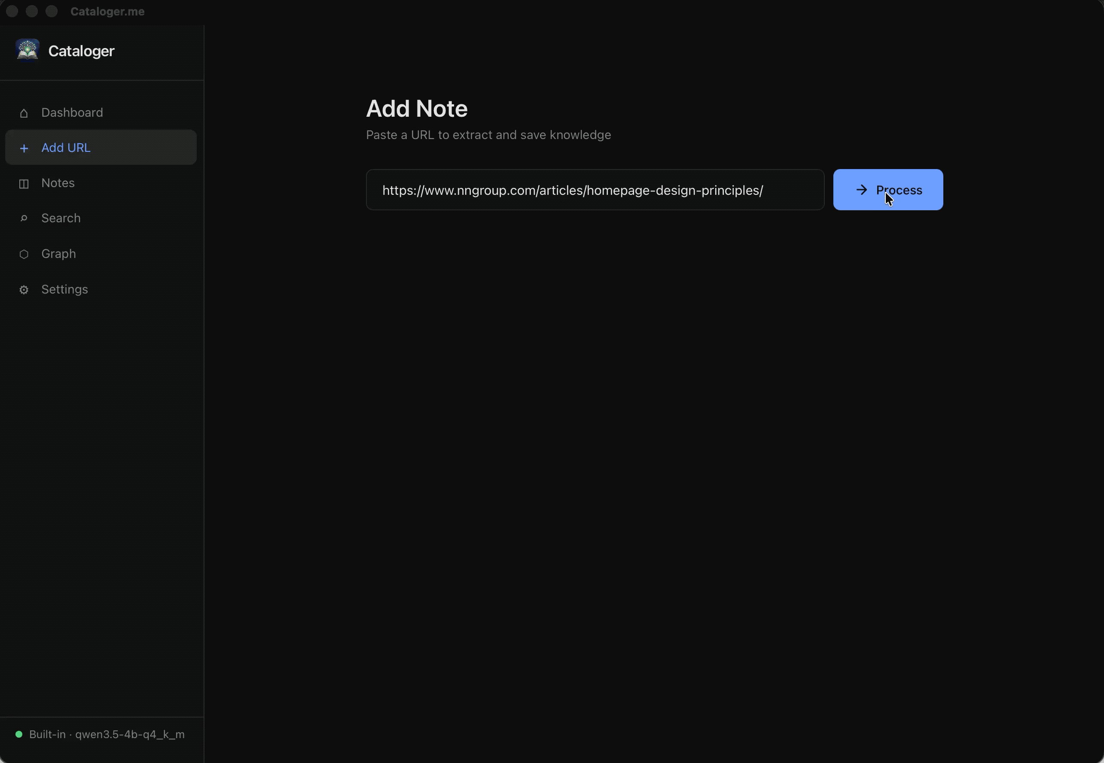Close the window with the red button

click(12, 11)
